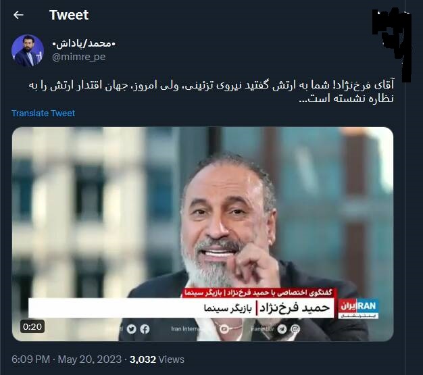The width and height of the screenshot is (423, 375).
Task: Click the 6:09 PM timestamp
Action: pyautogui.click(x=31, y=359)
